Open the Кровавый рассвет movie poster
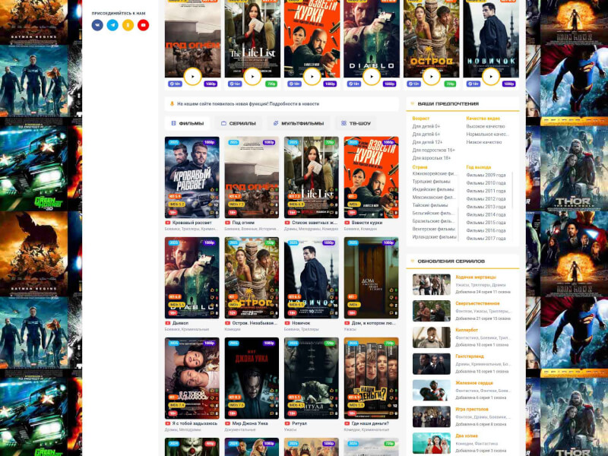Screen dimensions: 608x456 tap(192, 177)
